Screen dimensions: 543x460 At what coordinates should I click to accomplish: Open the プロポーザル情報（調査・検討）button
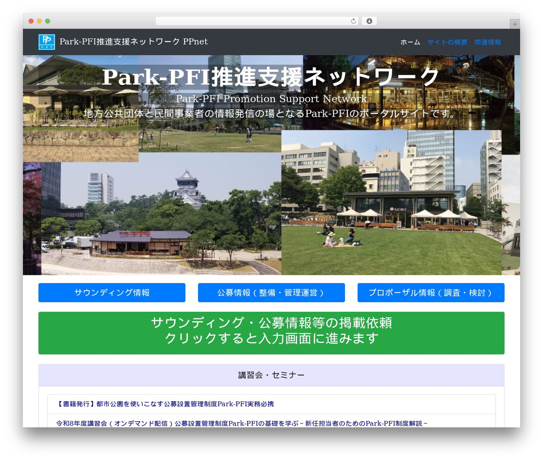(x=431, y=293)
